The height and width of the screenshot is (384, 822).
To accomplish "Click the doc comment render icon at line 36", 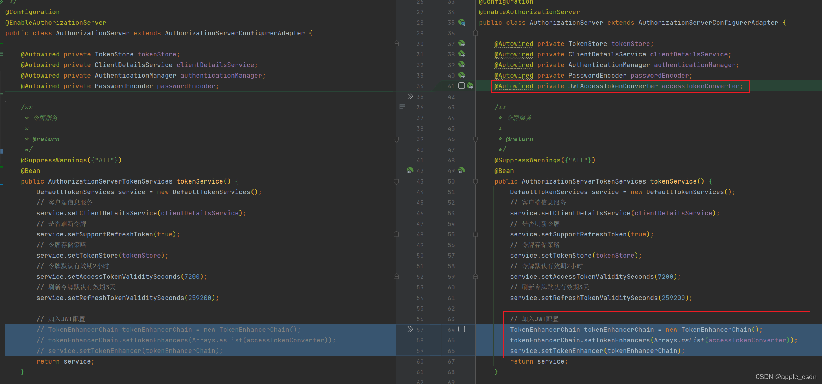I will 401,107.
